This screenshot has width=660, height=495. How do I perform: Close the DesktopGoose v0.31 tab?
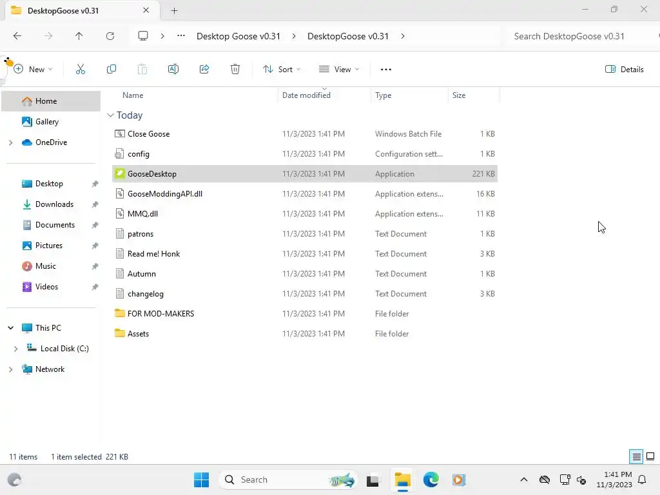(146, 10)
